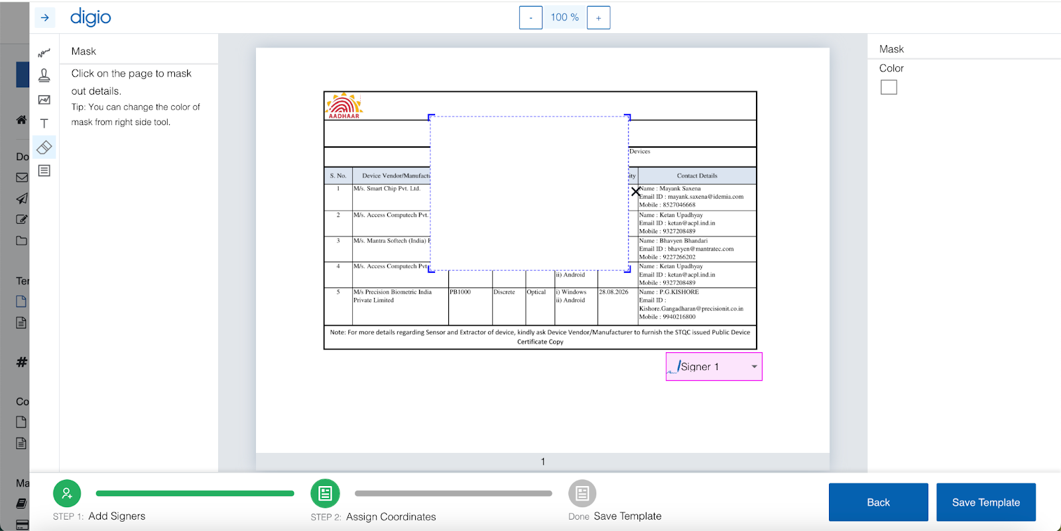
Task: Click the step two gray progress bar
Action: pyautogui.click(x=454, y=493)
